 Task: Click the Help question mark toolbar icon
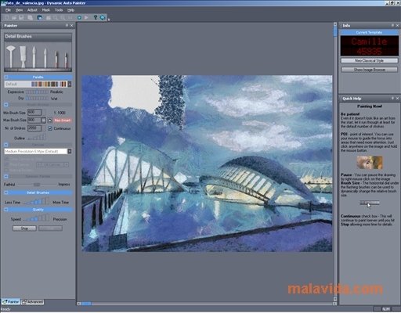click(x=96, y=17)
